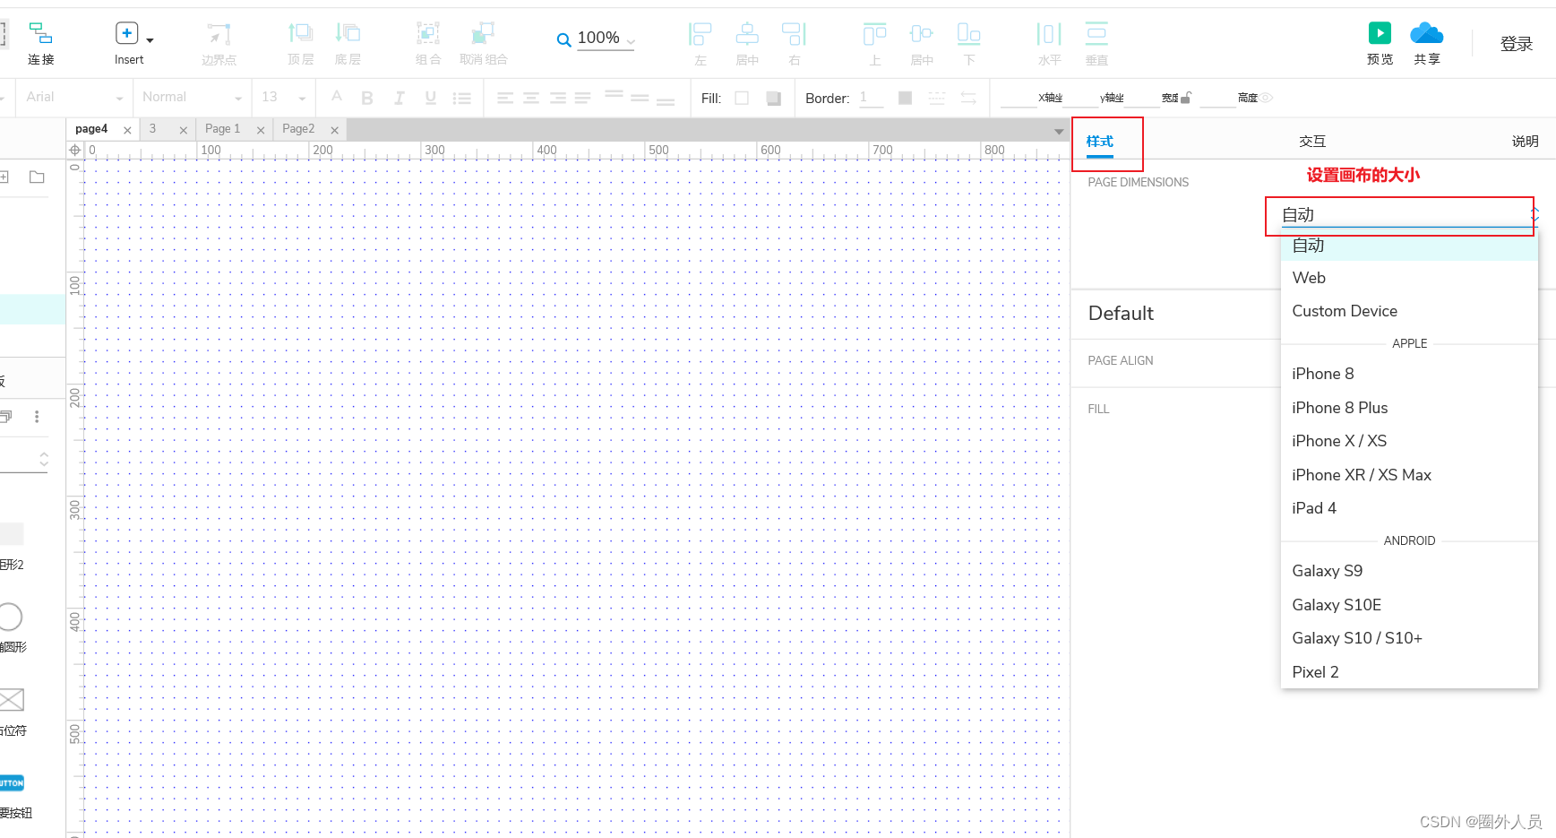Select Web from dimensions list

coord(1410,278)
